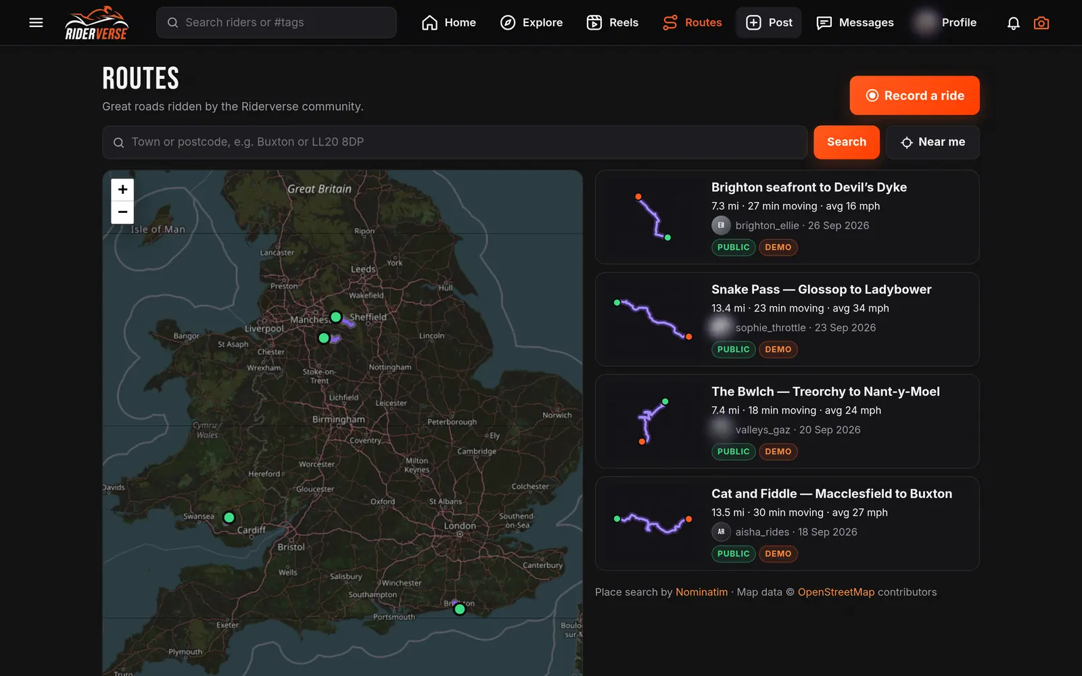Click aisha_rides' AR avatar
The image size is (1082, 676).
(721, 532)
